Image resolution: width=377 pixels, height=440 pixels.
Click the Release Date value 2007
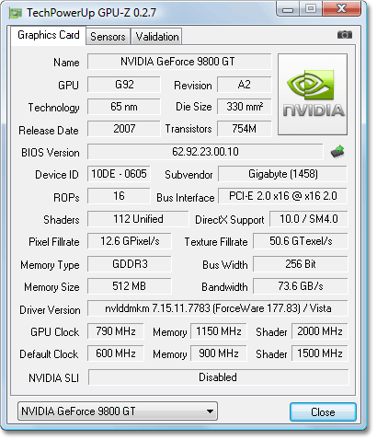(124, 129)
